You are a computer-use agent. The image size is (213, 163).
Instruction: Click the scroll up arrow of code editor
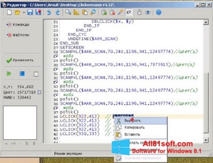206,22
